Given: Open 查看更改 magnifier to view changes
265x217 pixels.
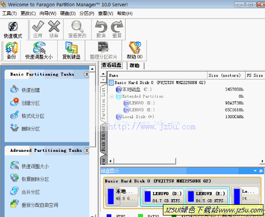Looking at the screenshot, I should coord(77,29).
